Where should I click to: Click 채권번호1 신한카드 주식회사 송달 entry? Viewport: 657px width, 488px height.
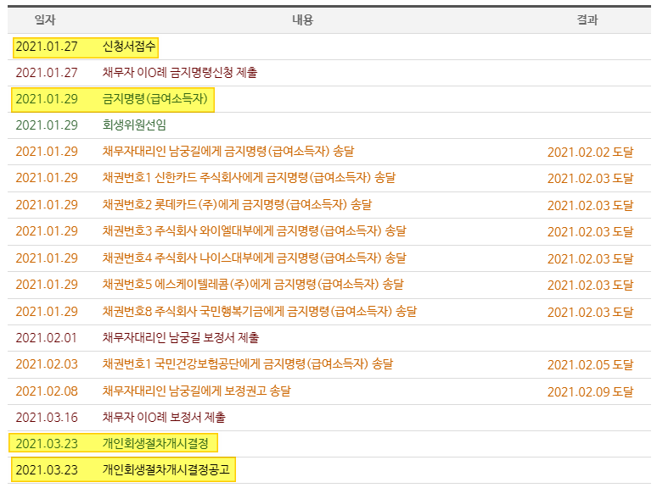249,178
